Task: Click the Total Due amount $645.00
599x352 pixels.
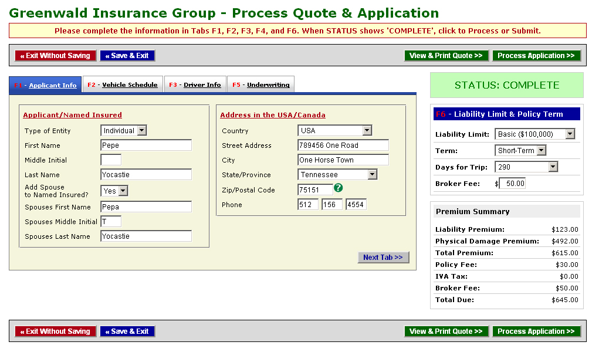Action: point(564,300)
